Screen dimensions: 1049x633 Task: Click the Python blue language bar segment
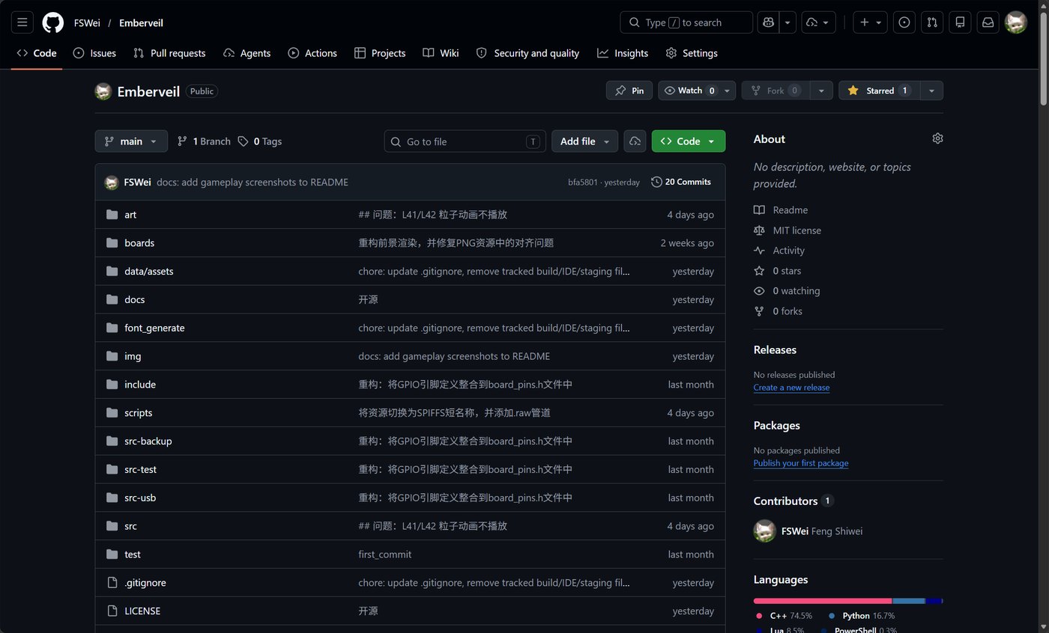[909, 601]
